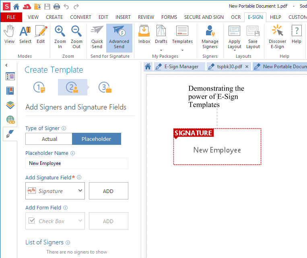Screen dimensions: 307x258
Task: Choose the Select text mode
Action: coord(25,35)
